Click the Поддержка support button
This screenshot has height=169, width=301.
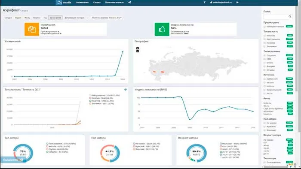[x=13, y=160]
